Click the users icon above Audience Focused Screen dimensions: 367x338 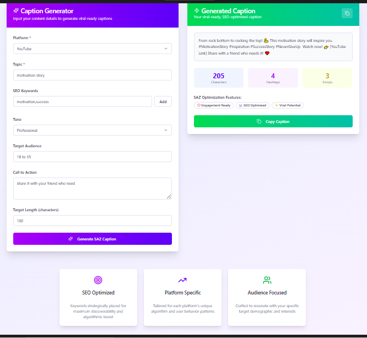click(267, 280)
